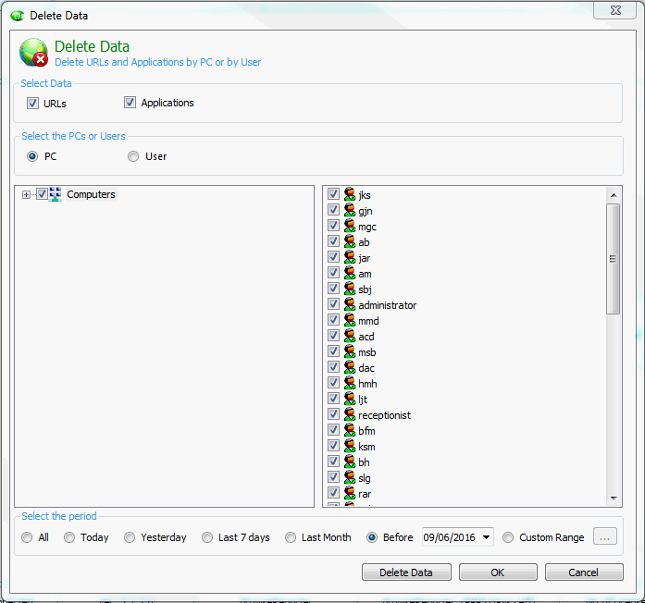Click the title bar application icon
The width and height of the screenshot is (645, 603).
coord(18,16)
